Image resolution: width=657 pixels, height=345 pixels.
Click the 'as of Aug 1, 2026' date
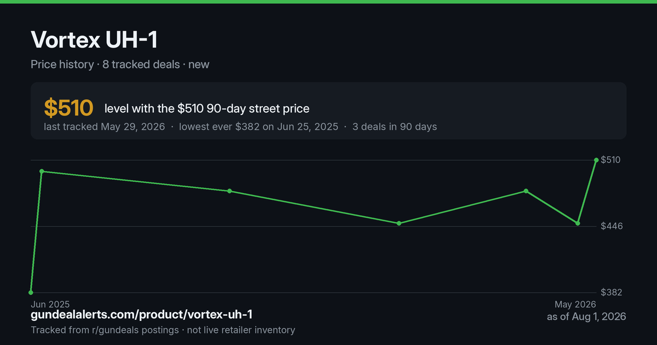[586, 317]
